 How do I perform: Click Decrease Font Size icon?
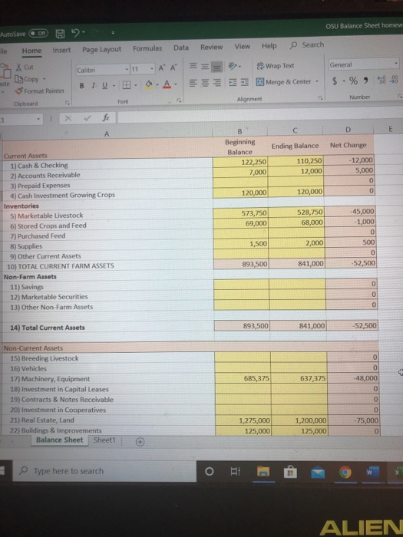pos(173,68)
